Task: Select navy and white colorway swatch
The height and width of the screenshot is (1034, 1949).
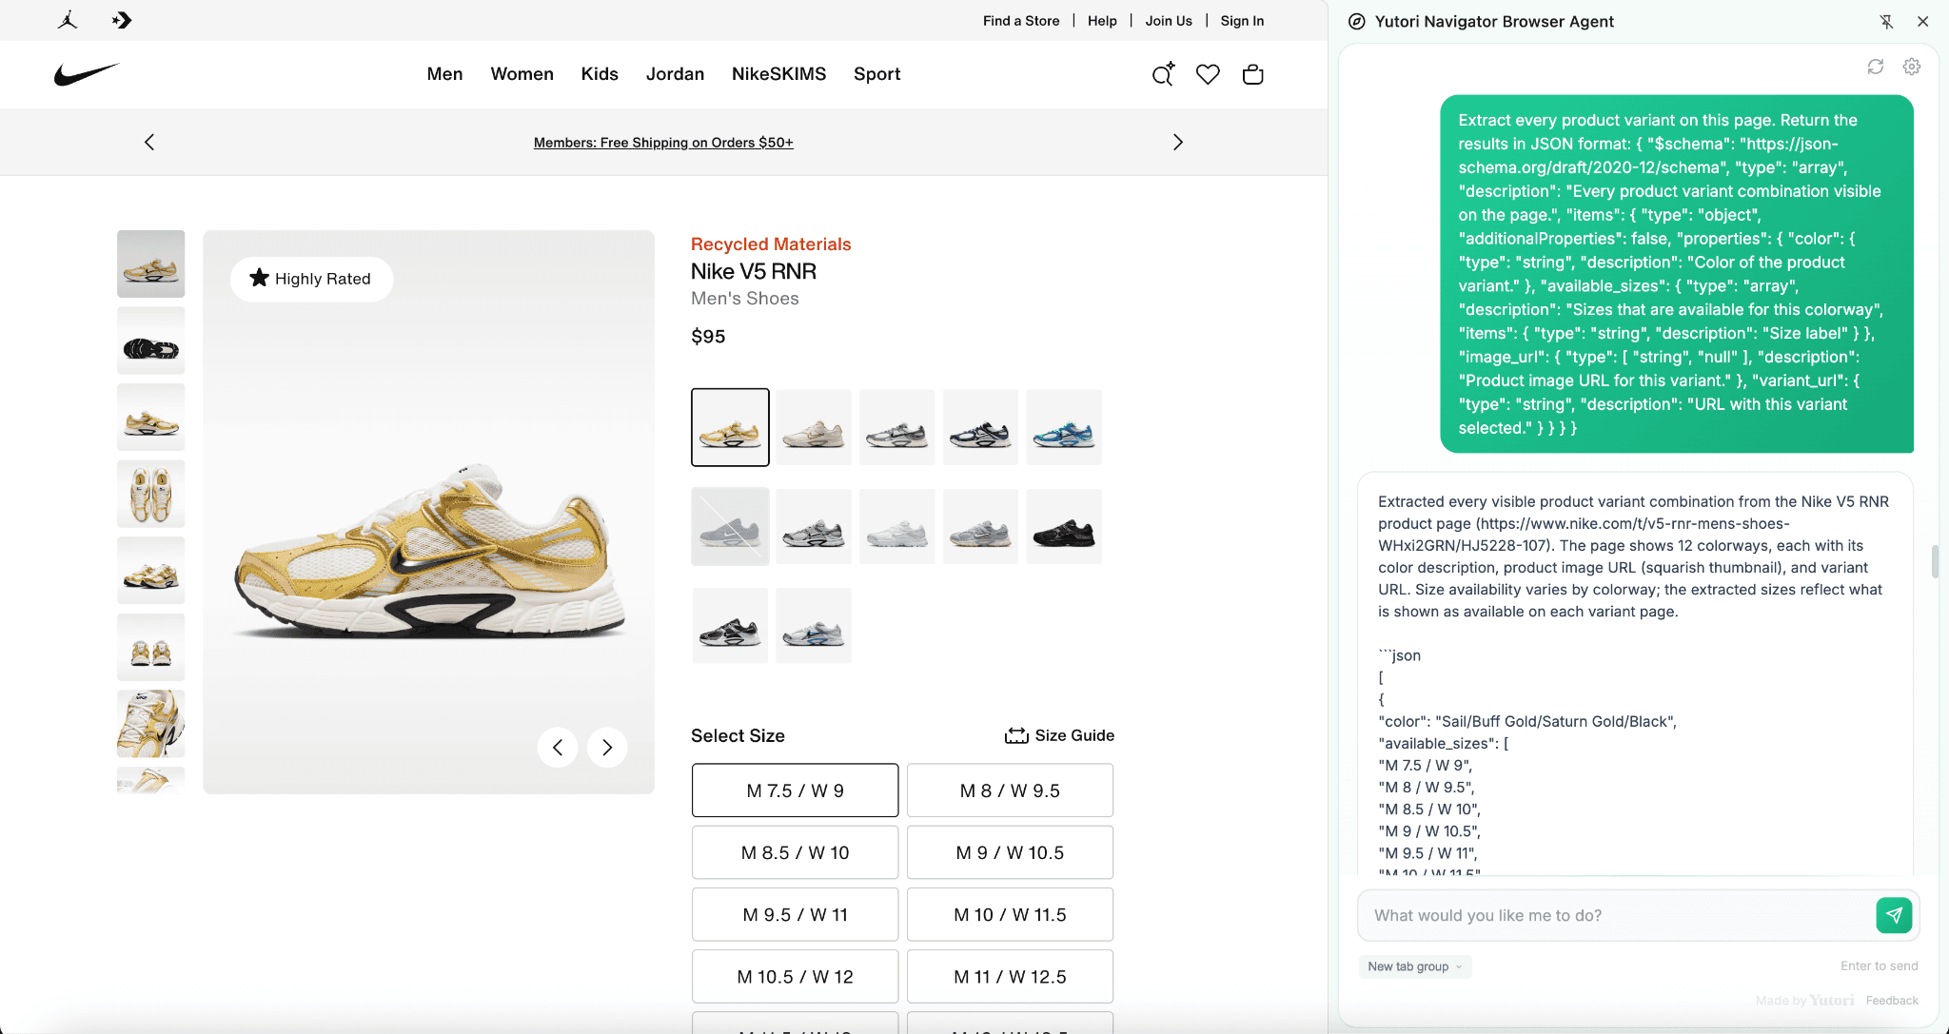Action: [980, 427]
